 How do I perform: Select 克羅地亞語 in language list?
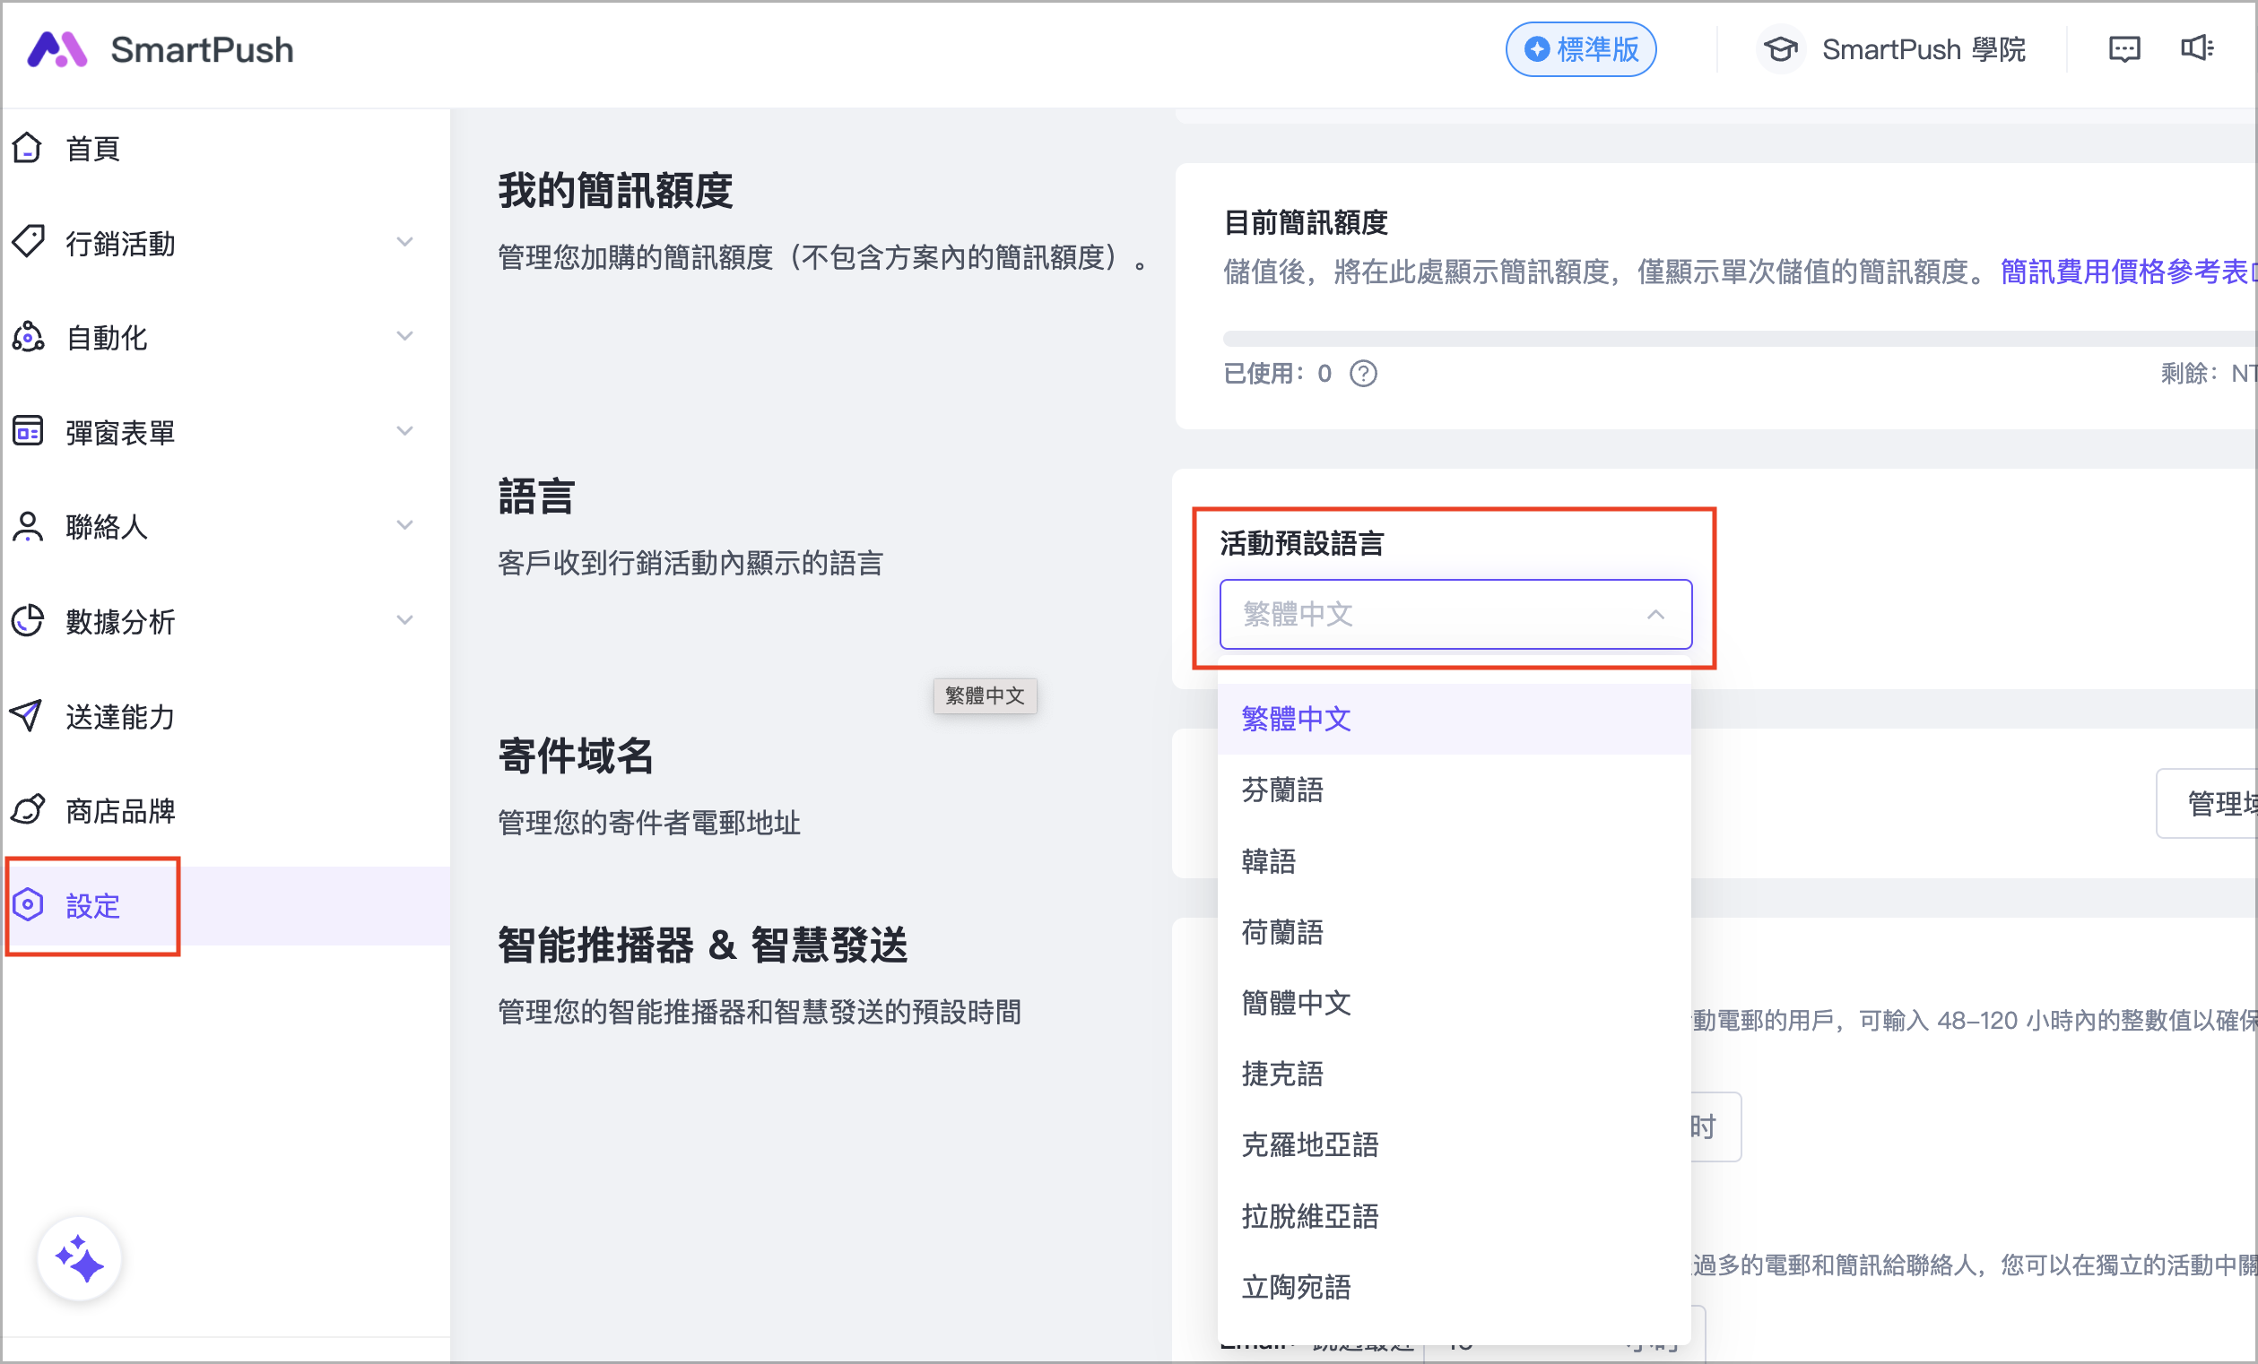pyautogui.click(x=1454, y=1145)
